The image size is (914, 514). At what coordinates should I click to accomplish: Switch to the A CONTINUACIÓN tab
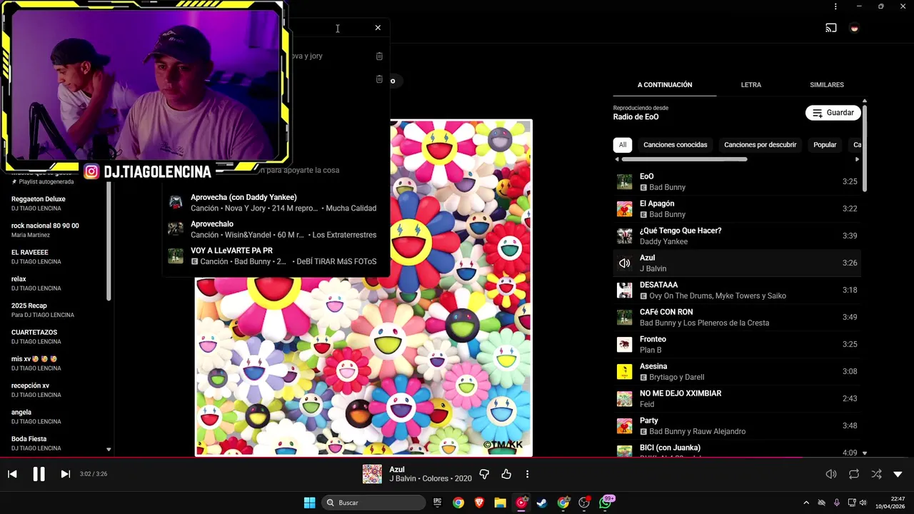665,85
